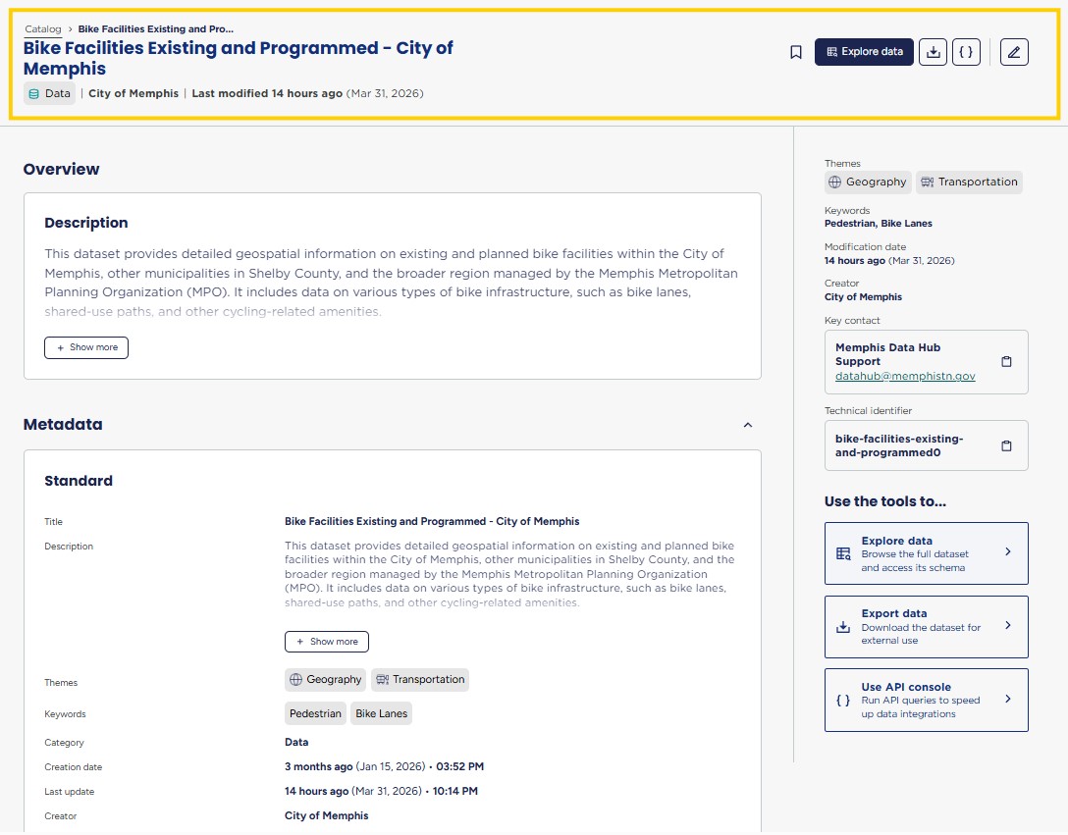Viewport: 1068px width, 835px height.
Task: Select the Transportation theme tag in sidebar
Action: [x=969, y=183]
